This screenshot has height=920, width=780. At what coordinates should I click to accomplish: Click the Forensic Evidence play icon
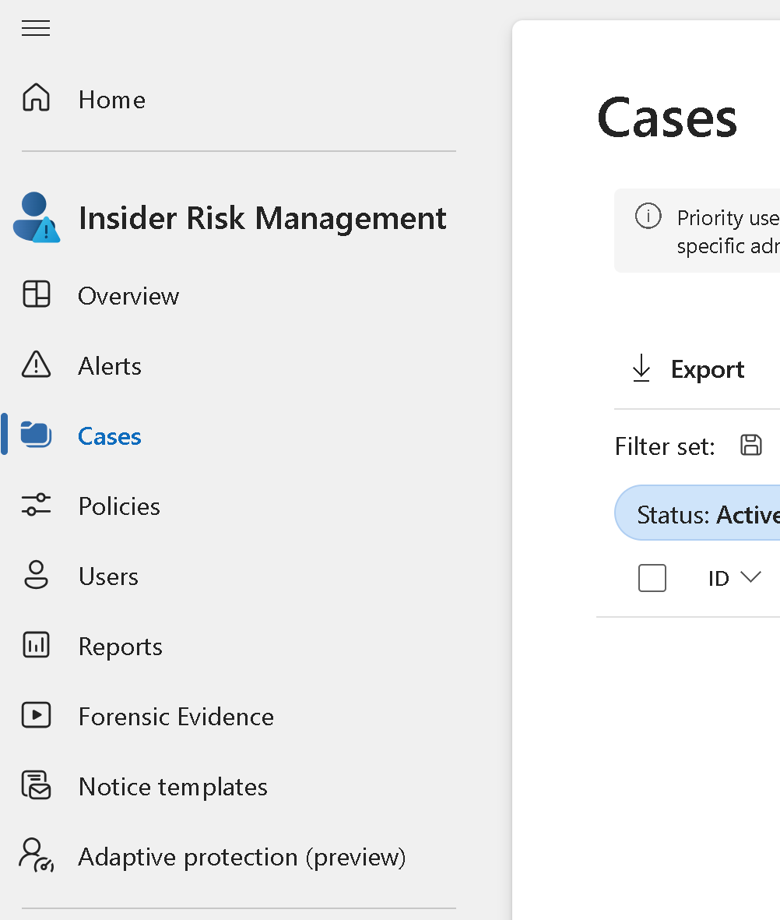tap(36, 716)
